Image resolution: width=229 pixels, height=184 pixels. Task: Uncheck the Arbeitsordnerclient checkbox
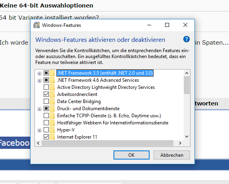click(46, 94)
